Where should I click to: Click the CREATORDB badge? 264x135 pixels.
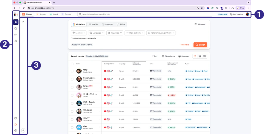[223, 14]
